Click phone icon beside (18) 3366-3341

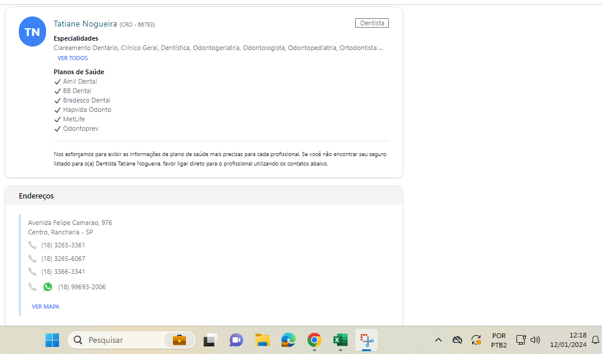[x=32, y=272]
